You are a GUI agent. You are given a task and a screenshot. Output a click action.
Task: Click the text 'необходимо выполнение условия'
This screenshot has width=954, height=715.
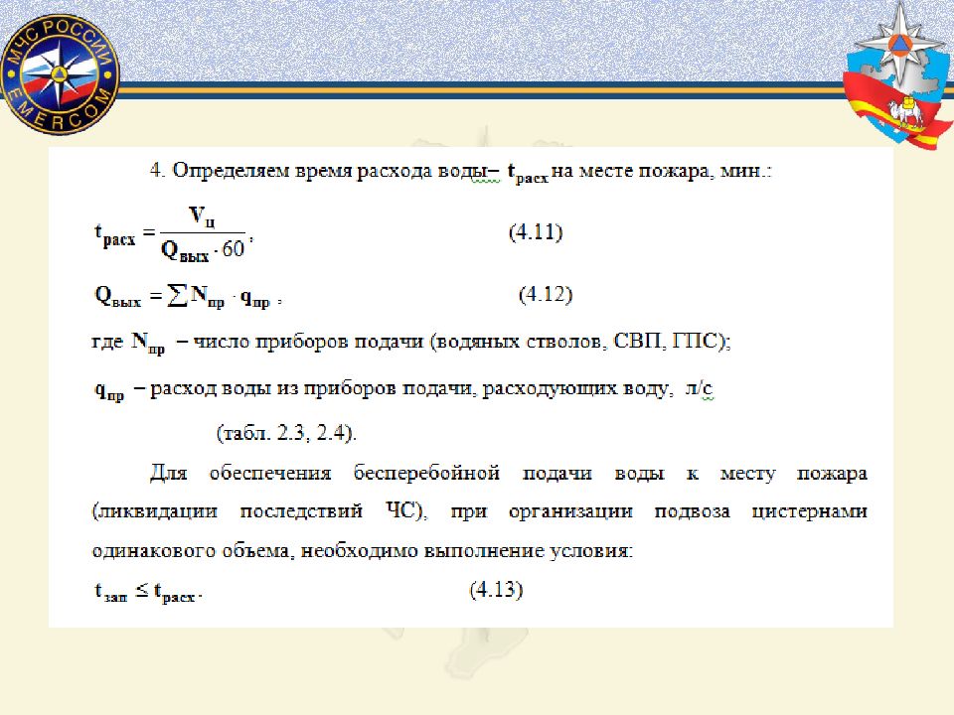tap(467, 551)
